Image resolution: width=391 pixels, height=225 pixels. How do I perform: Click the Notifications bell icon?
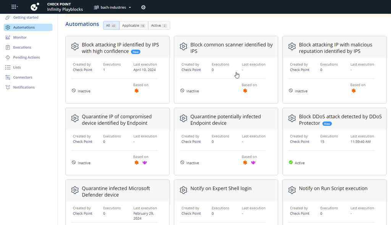(x=8, y=87)
